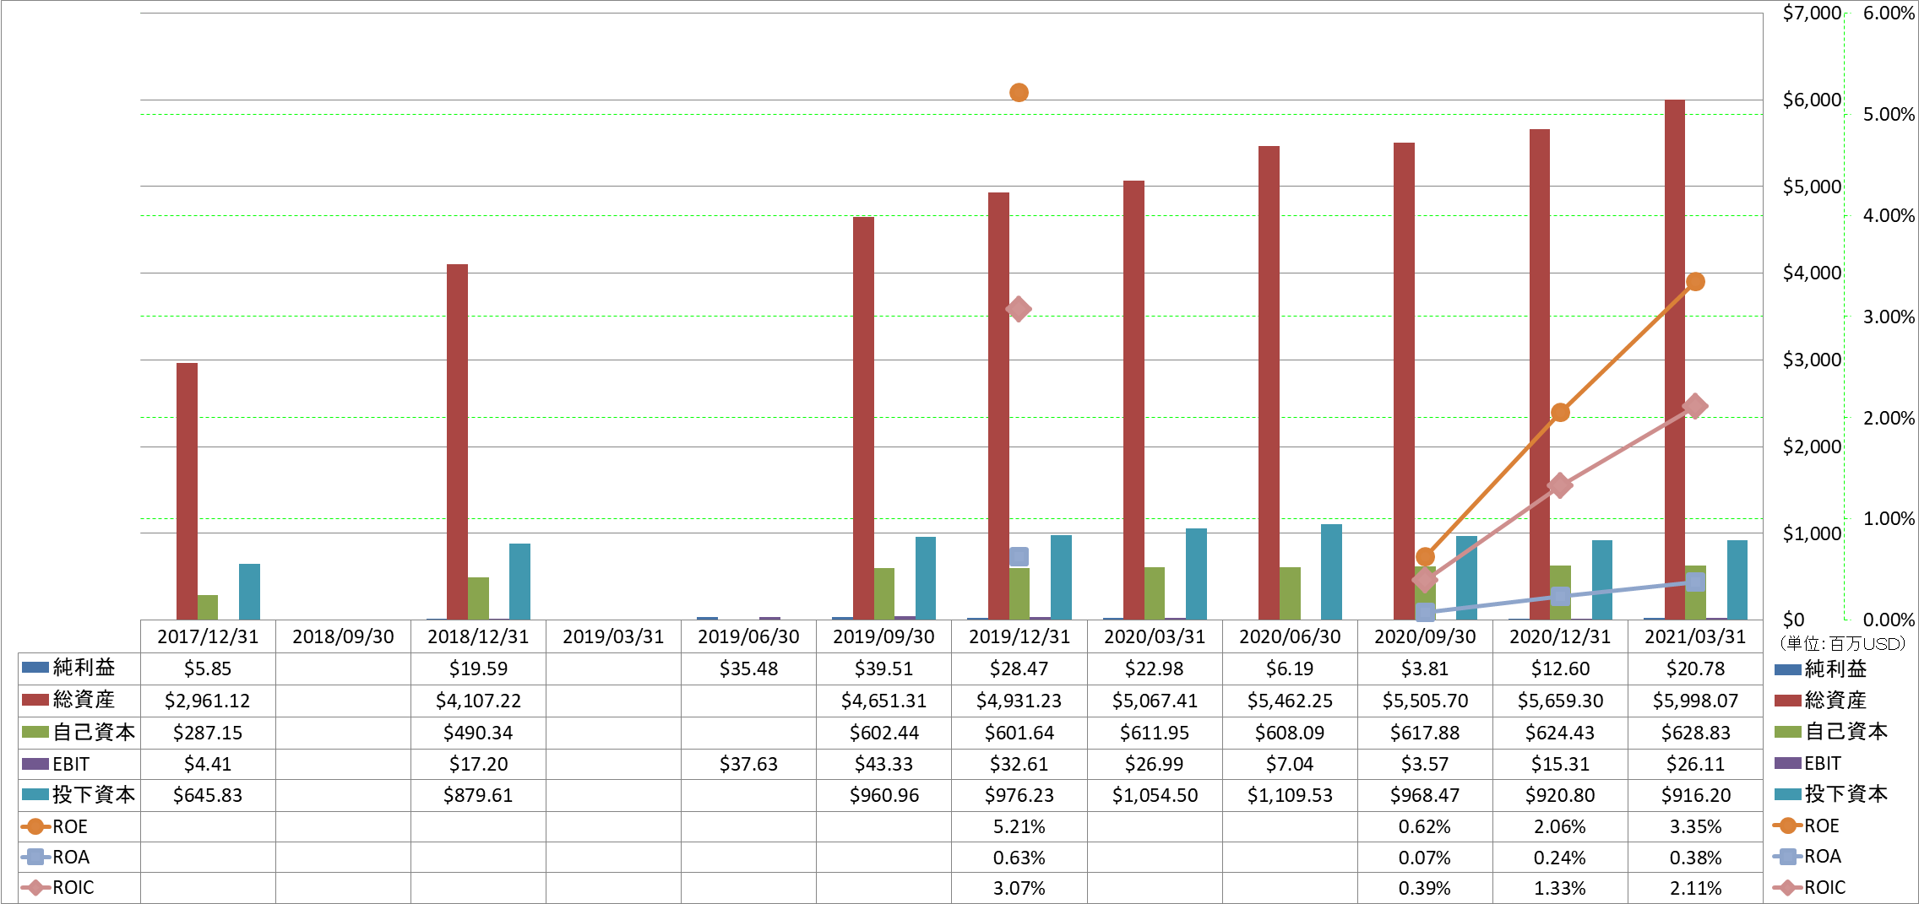
Task: Select the right-side 自己資本 legend entry
Action: coord(1830,732)
